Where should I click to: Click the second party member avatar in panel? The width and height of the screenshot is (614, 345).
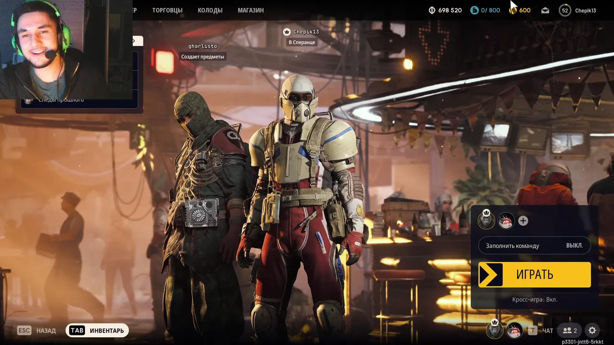pos(506,220)
